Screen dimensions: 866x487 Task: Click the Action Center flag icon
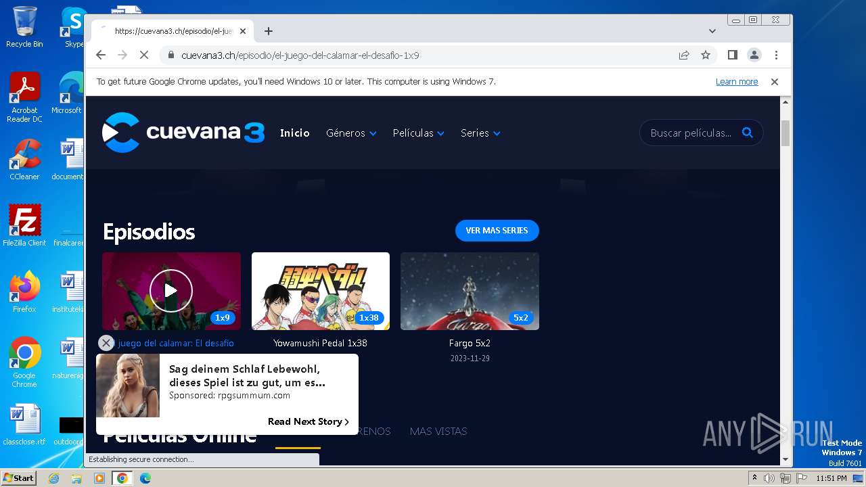tap(802, 478)
